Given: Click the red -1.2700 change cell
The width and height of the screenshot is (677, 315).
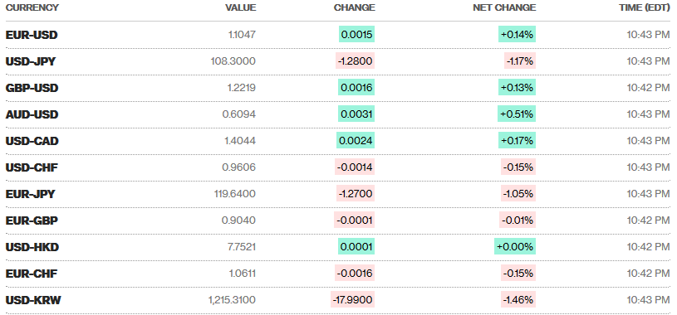Looking at the screenshot, I should click(356, 194).
